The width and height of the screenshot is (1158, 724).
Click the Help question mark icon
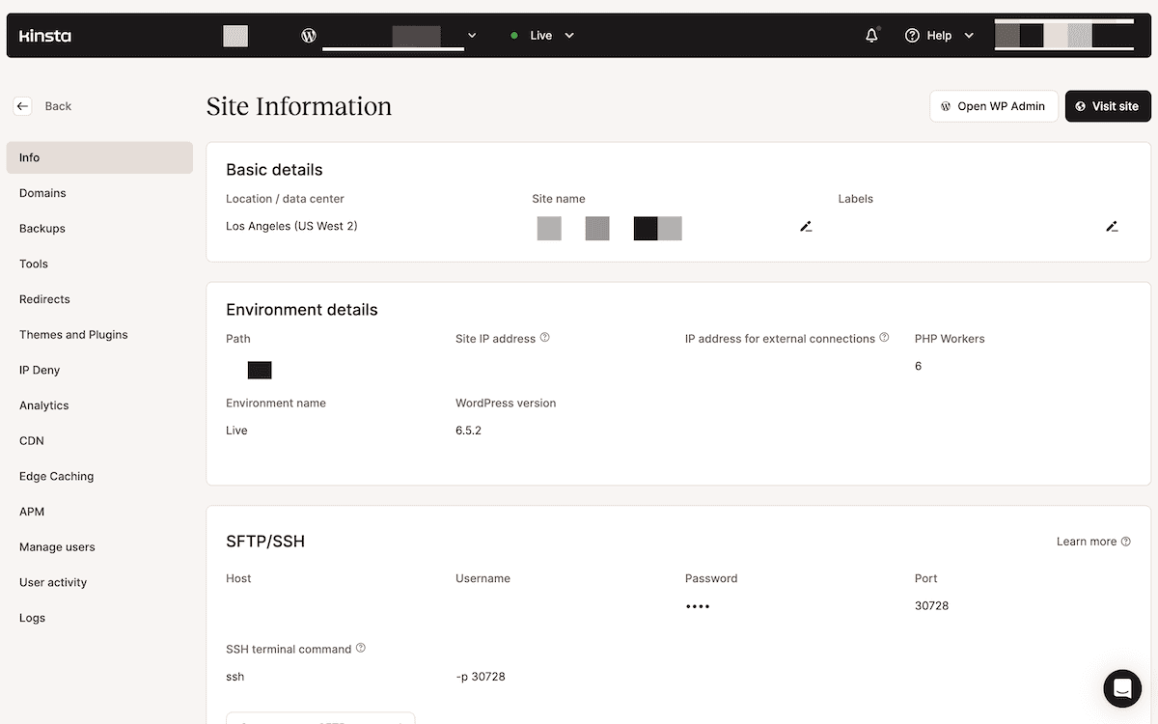(x=913, y=35)
